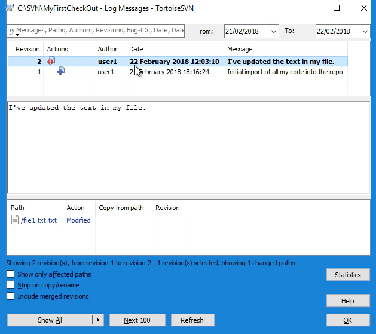This screenshot has width=376, height=334.
Task: Click the Modified action text
Action: pyautogui.click(x=78, y=220)
